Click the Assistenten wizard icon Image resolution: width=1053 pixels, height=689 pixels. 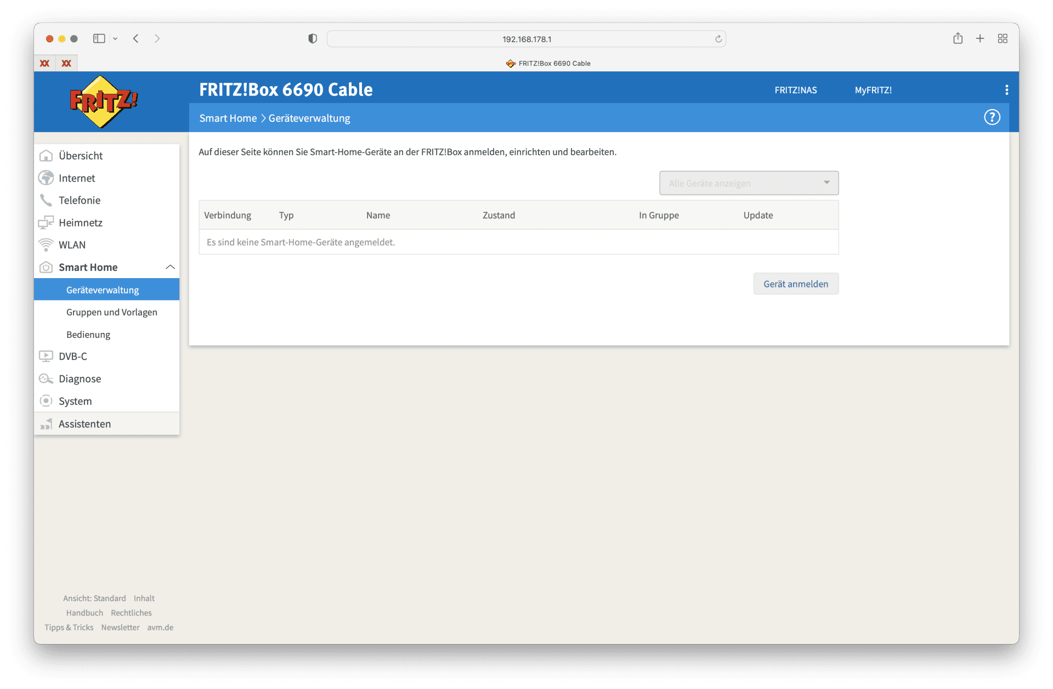tap(46, 424)
